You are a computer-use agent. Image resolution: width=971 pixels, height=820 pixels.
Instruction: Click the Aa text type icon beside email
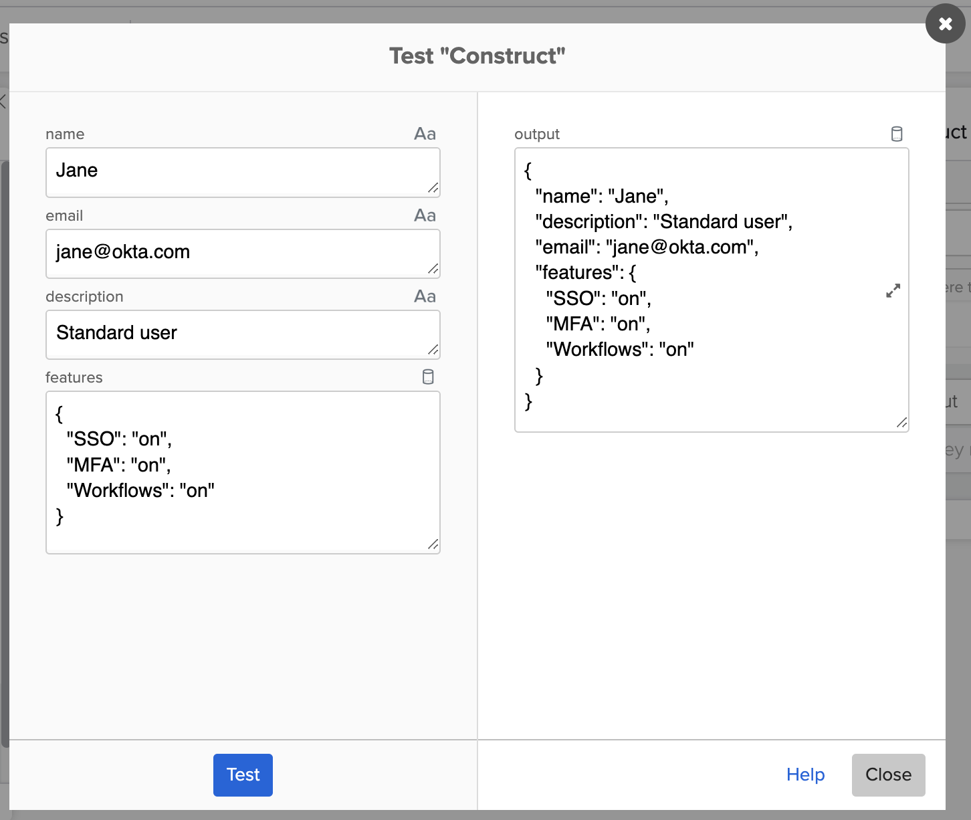[x=425, y=215]
